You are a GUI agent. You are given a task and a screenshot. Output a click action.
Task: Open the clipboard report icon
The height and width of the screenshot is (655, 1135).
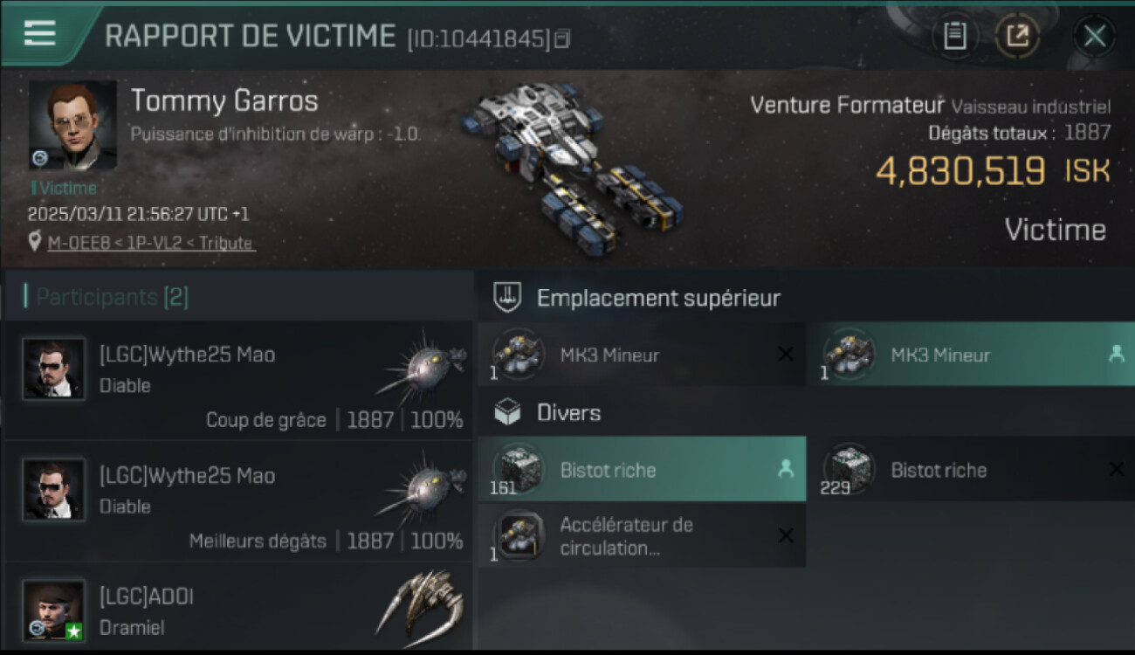pos(955,36)
